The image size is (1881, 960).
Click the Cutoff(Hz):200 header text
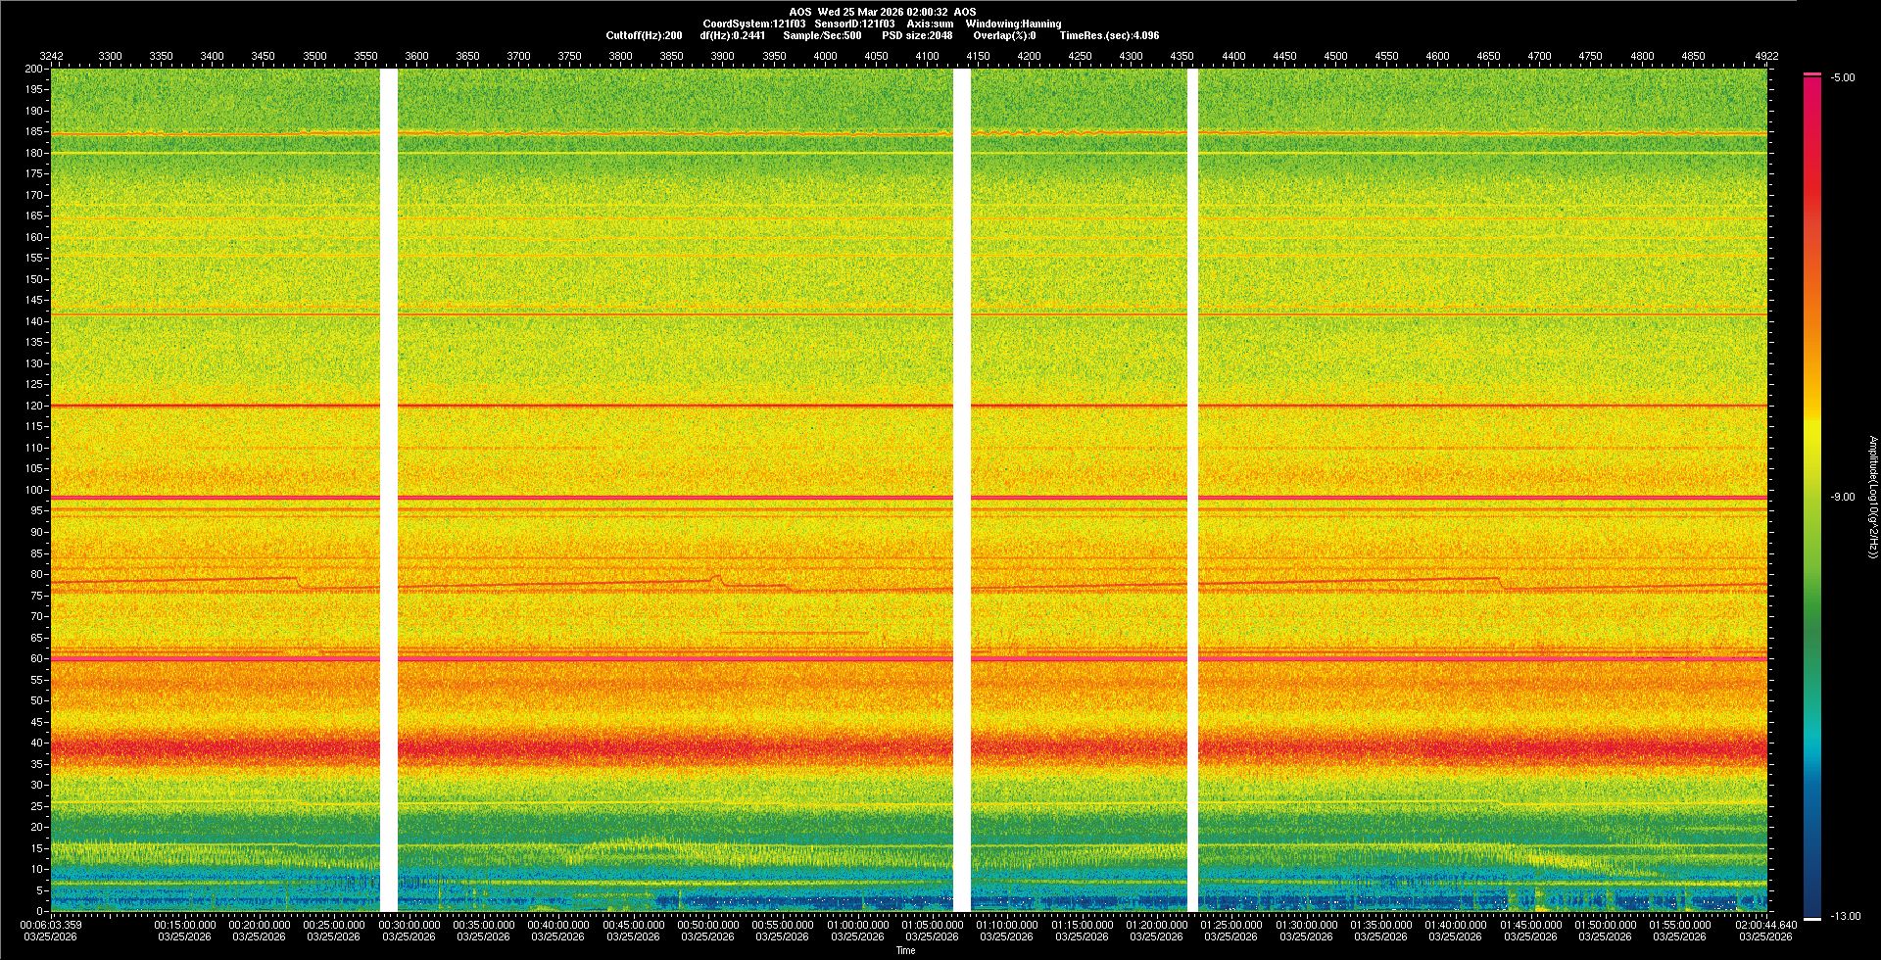point(644,35)
